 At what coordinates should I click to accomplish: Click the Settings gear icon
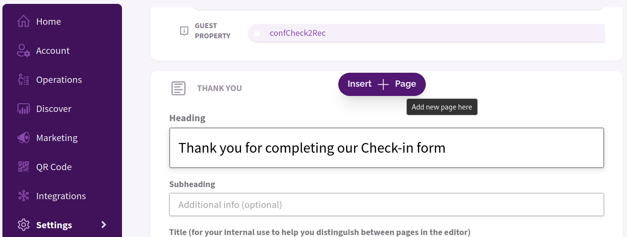coord(23,225)
